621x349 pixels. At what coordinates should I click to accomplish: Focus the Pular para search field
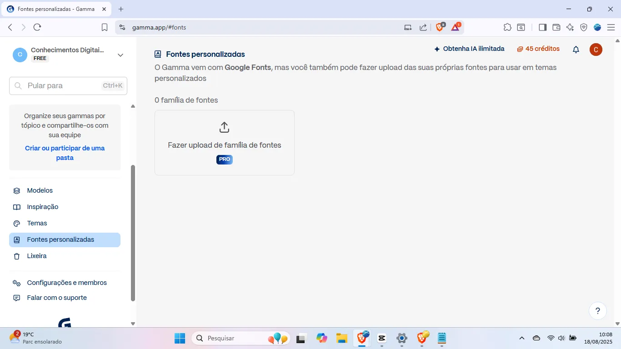[68, 86]
